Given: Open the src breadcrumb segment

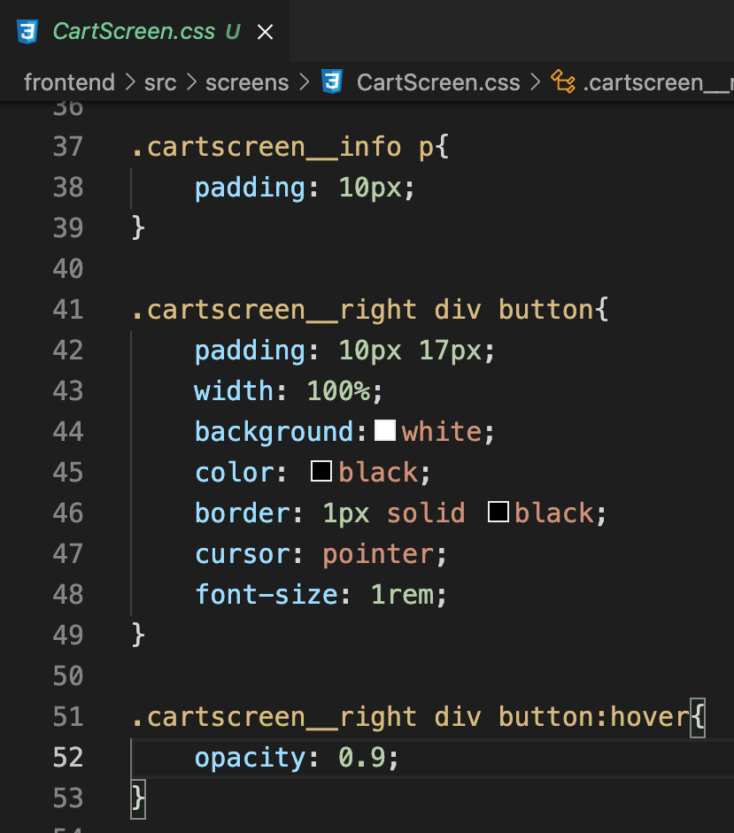Looking at the screenshot, I should pos(160,82).
